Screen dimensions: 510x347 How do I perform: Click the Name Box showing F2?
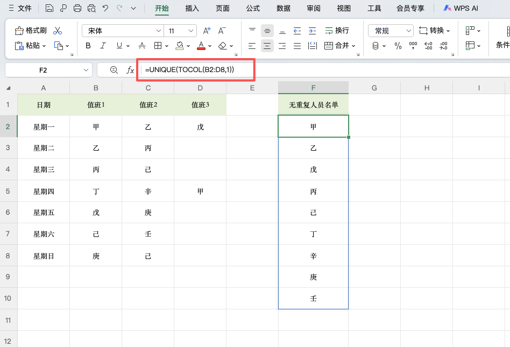[48, 70]
